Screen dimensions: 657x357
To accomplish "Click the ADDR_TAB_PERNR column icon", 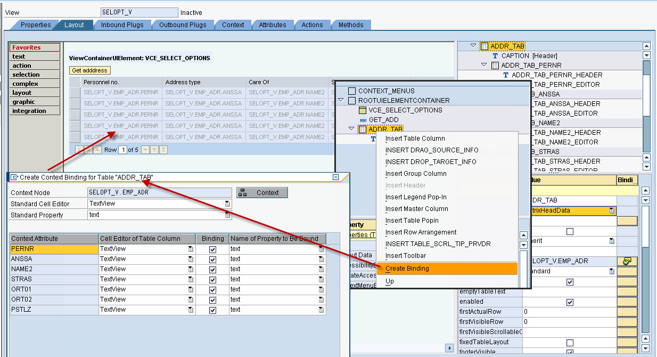I will tap(495, 66).
